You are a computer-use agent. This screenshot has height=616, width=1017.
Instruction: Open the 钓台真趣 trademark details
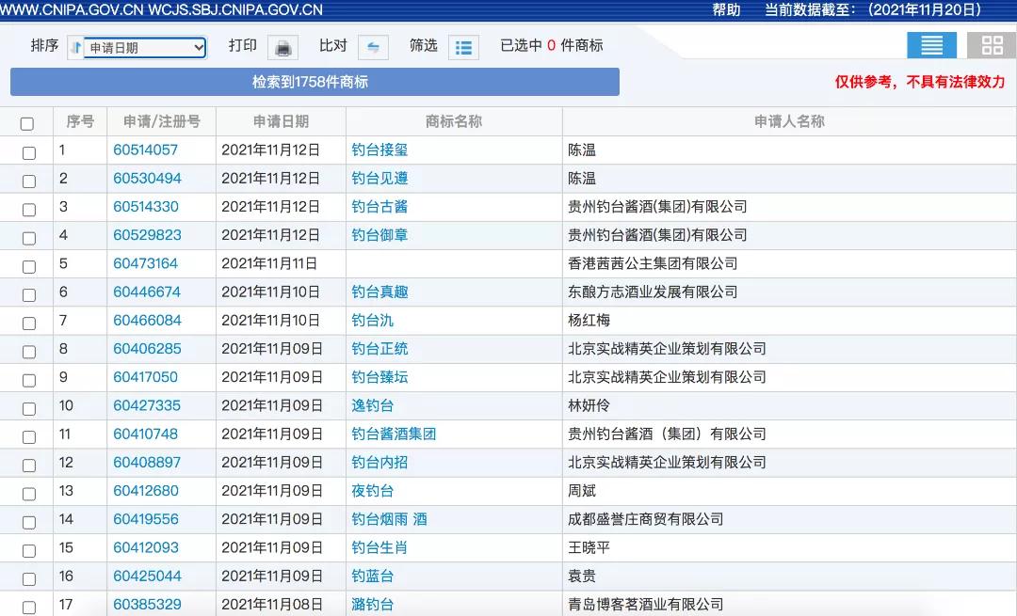pyautogui.click(x=379, y=292)
